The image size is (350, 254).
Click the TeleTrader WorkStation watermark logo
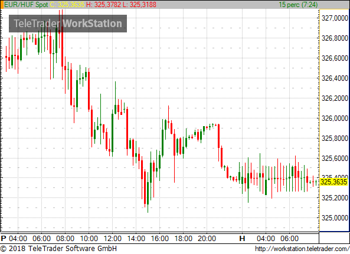point(68,24)
